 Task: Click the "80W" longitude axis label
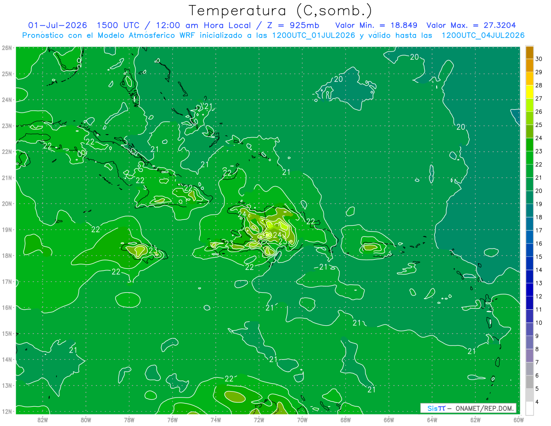point(86,420)
